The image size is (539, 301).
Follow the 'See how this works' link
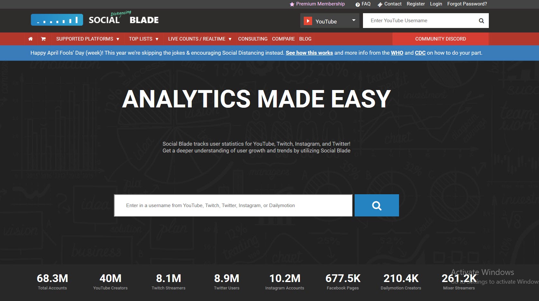click(309, 53)
